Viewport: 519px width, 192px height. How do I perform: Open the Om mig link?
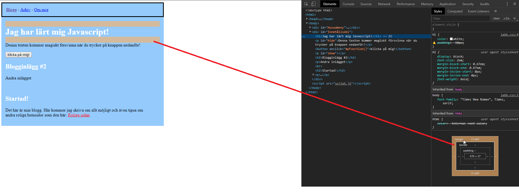click(x=41, y=10)
